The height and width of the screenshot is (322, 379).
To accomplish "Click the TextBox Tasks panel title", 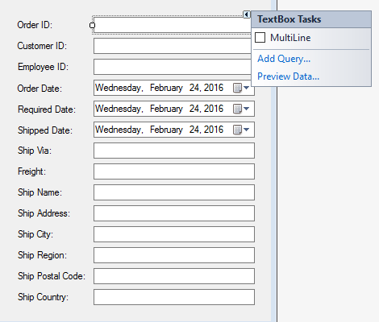I will click(289, 19).
